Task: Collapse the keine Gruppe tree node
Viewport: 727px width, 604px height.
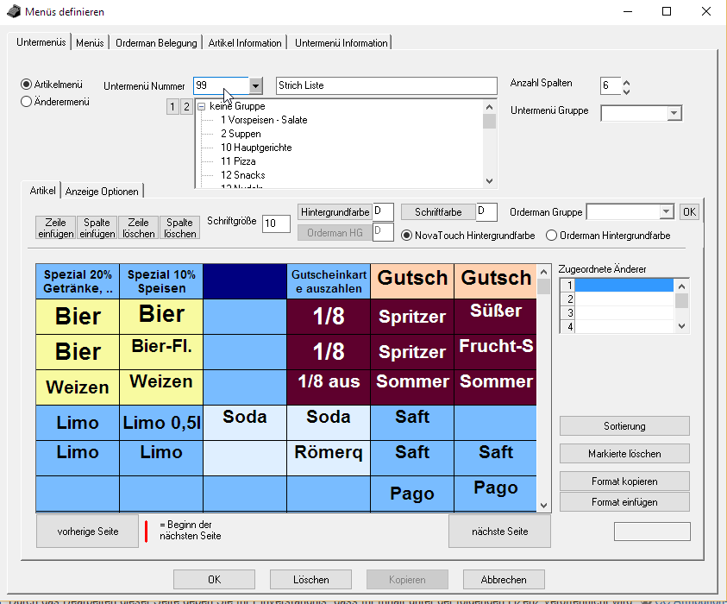Action: tap(201, 107)
